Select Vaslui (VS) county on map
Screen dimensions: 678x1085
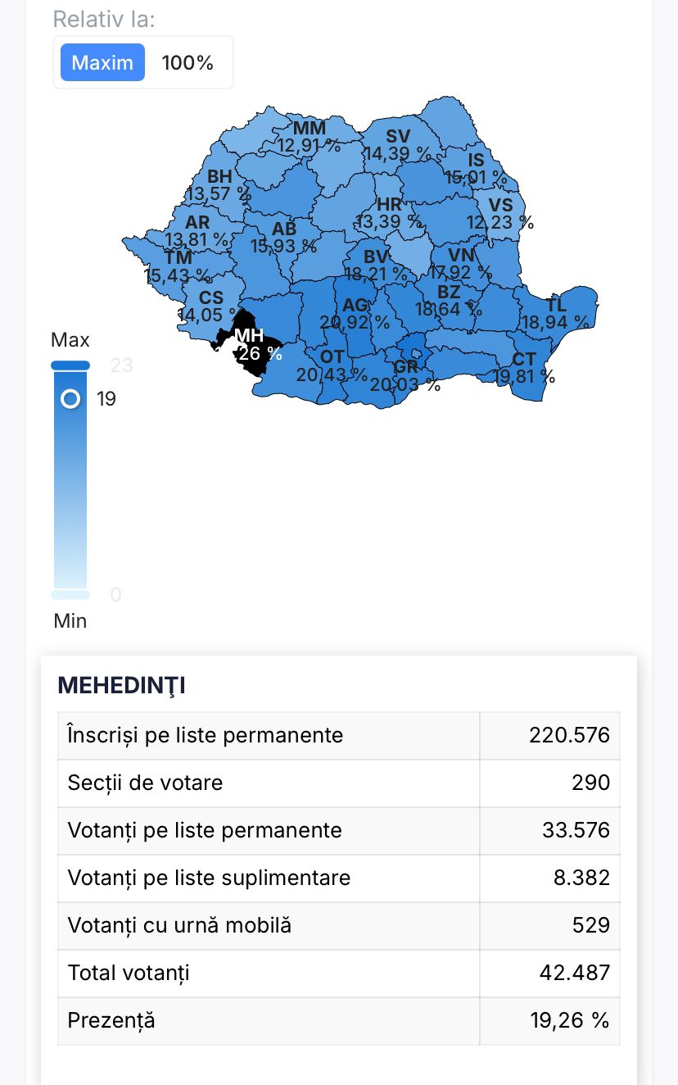(500, 213)
